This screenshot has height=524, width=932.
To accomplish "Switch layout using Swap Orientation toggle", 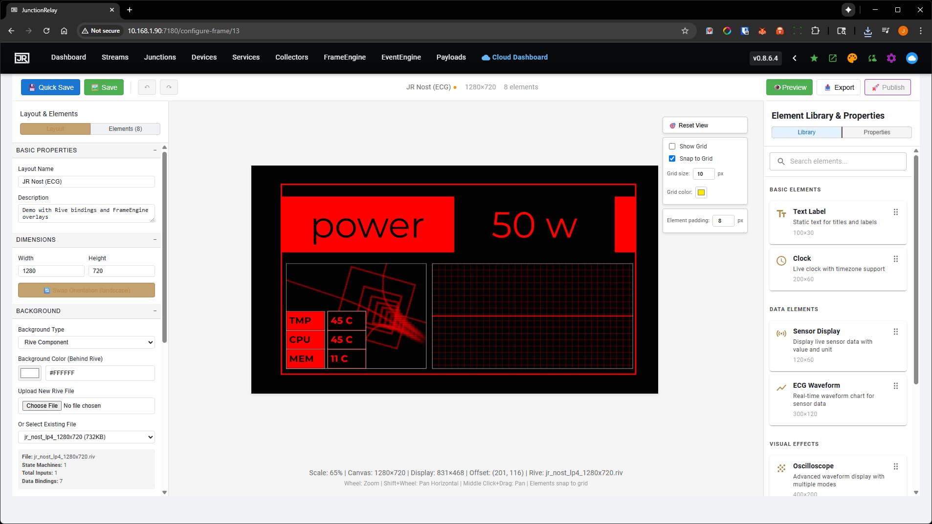I will [x=86, y=290].
